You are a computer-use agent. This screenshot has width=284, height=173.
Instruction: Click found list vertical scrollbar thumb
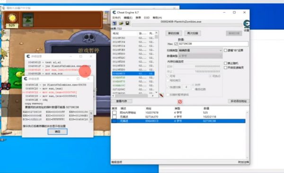pos(157,37)
